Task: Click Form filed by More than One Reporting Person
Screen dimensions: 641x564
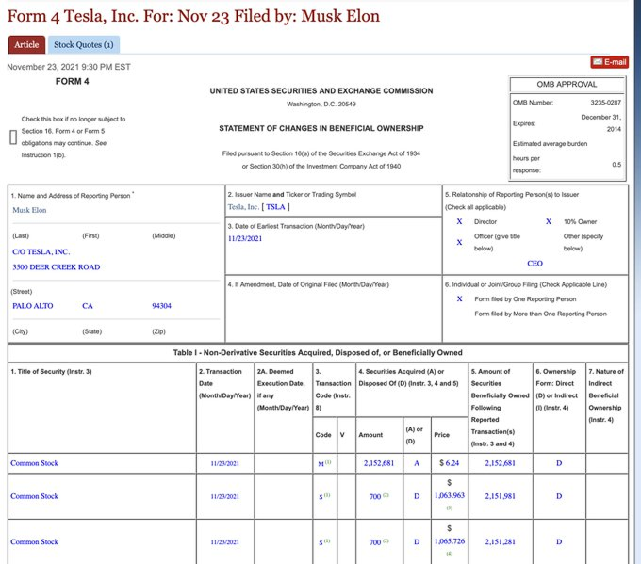Action: (540, 314)
